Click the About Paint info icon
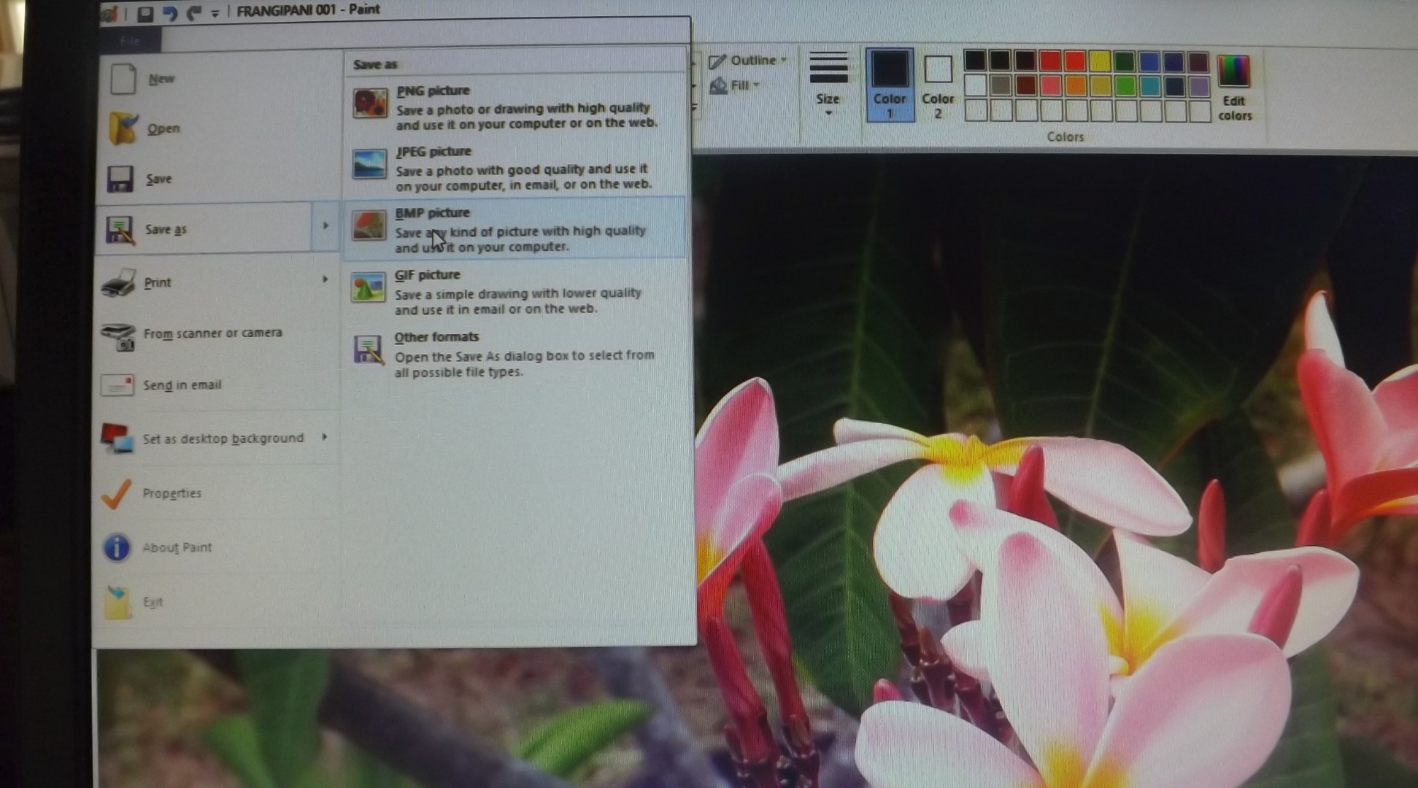 (117, 547)
